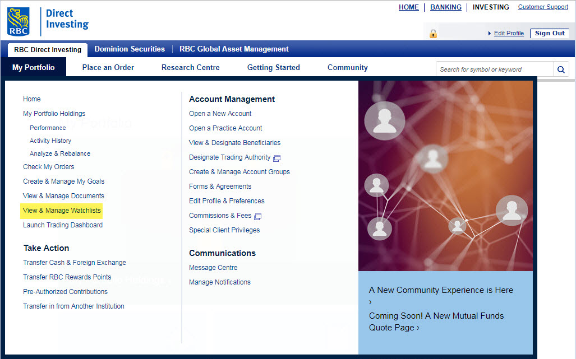Click the gold padlock security icon
The width and height of the screenshot is (576, 359).
433,34
